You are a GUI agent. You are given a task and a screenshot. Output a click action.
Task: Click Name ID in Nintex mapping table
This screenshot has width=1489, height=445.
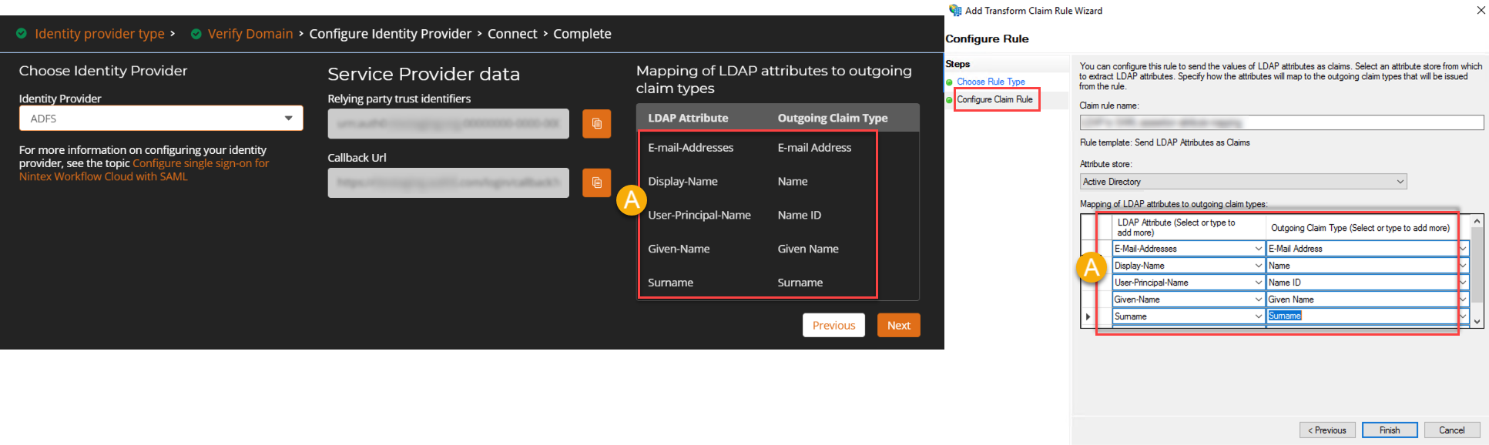[800, 216]
